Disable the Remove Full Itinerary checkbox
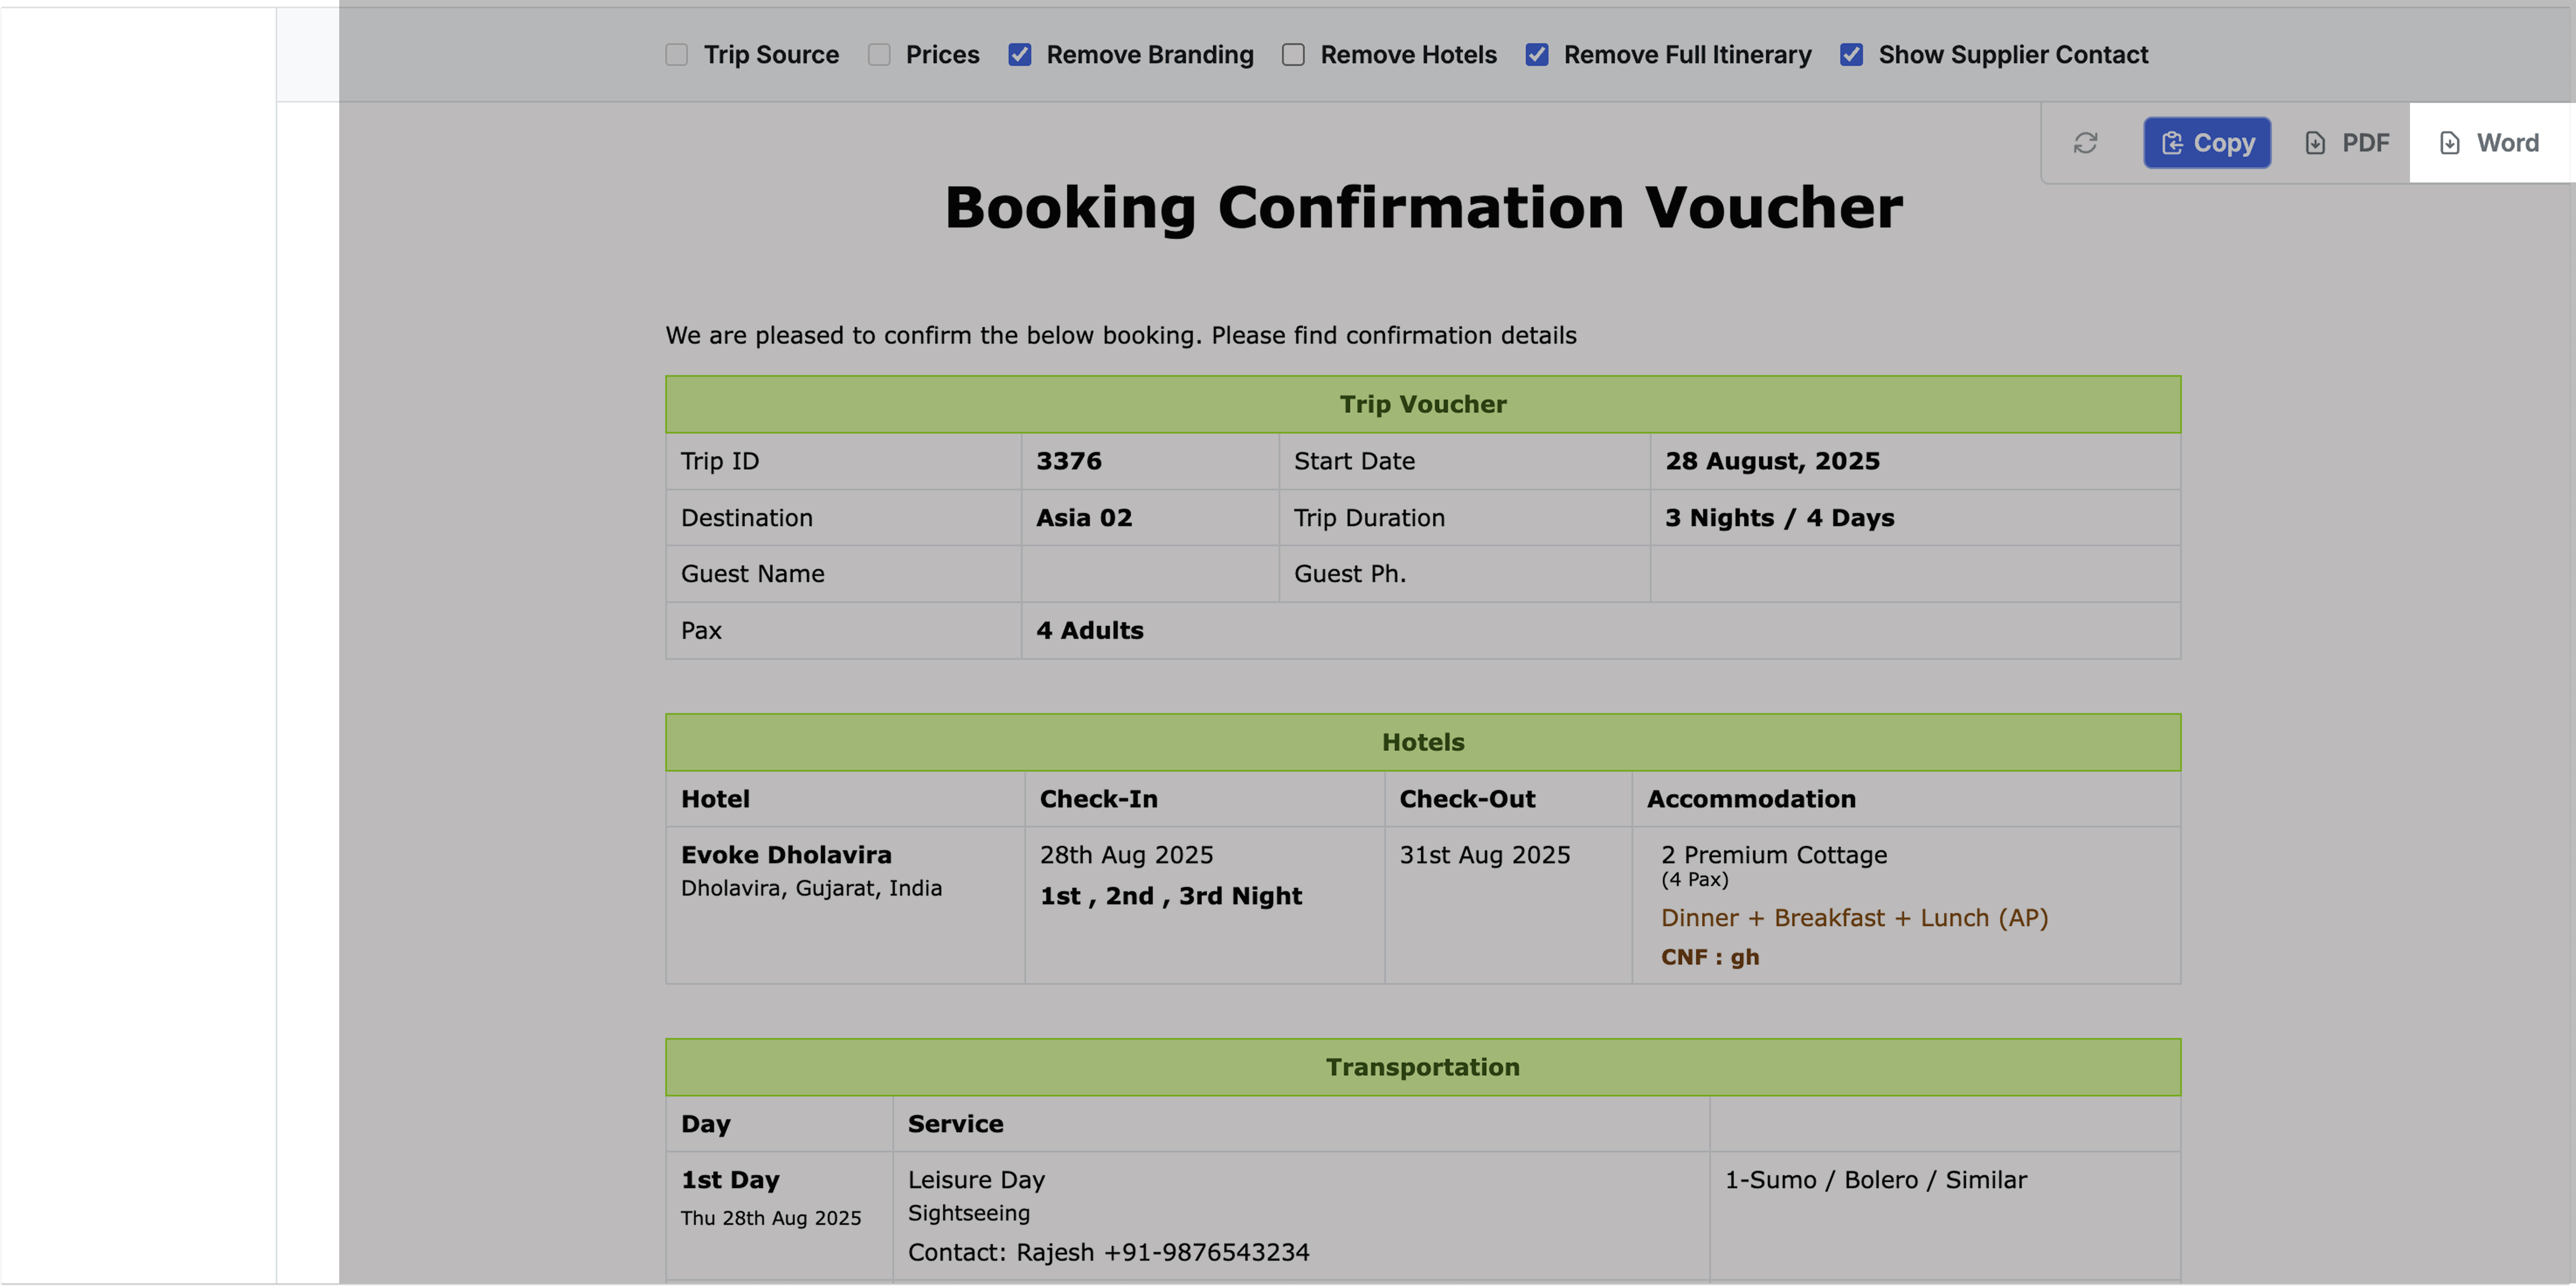Image resolution: width=2576 pixels, height=1286 pixels. tap(1537, 55)
